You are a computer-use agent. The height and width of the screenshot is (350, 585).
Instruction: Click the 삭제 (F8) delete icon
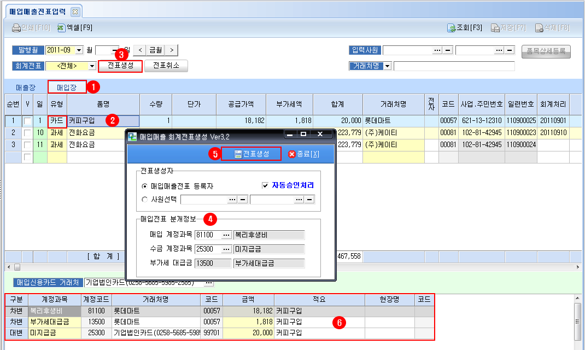(539, 28)
